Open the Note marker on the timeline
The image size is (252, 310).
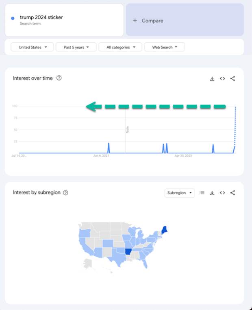click(x=127, y=130)
